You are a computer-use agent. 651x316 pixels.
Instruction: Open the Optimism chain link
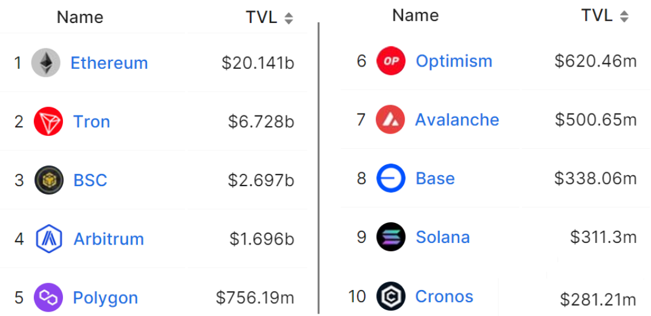click(x=454, y=61)
